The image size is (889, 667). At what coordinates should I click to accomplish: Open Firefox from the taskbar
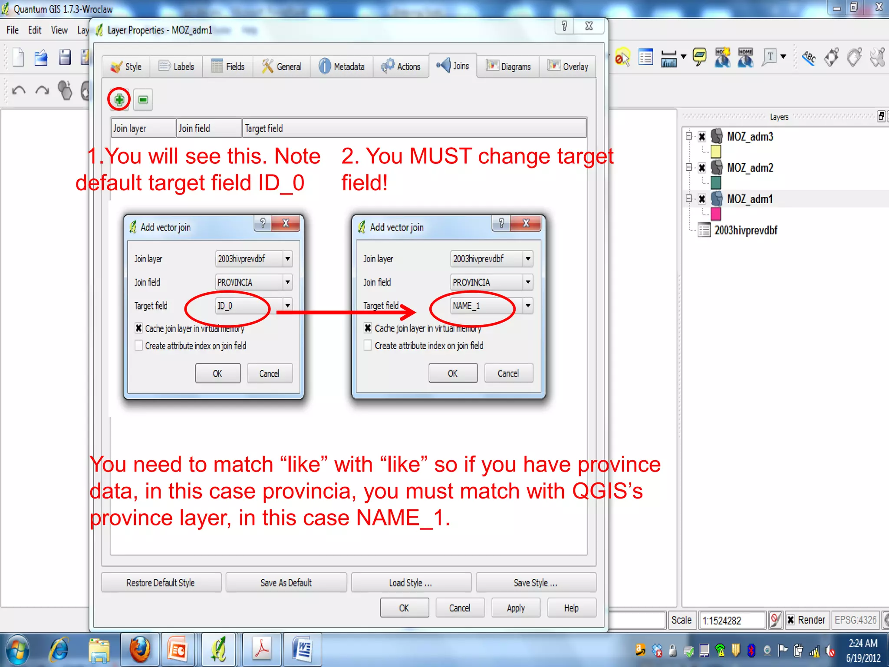pyautogui.click(x=140, y=650)
